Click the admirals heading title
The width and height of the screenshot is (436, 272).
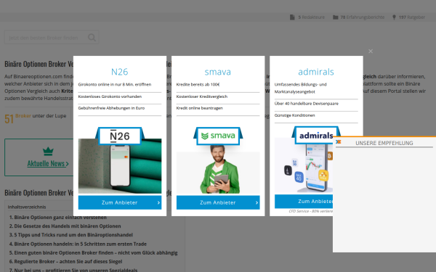(316, 72)
